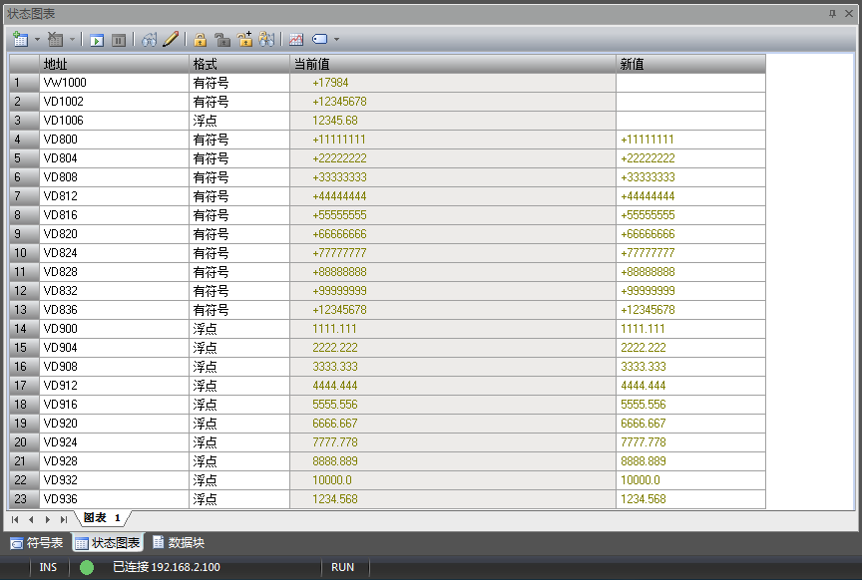The width and height of the screenshot is (862, 580).
Task: Click the single read binoculars icon
Action: pyautogui.click(x=150, y=40)
